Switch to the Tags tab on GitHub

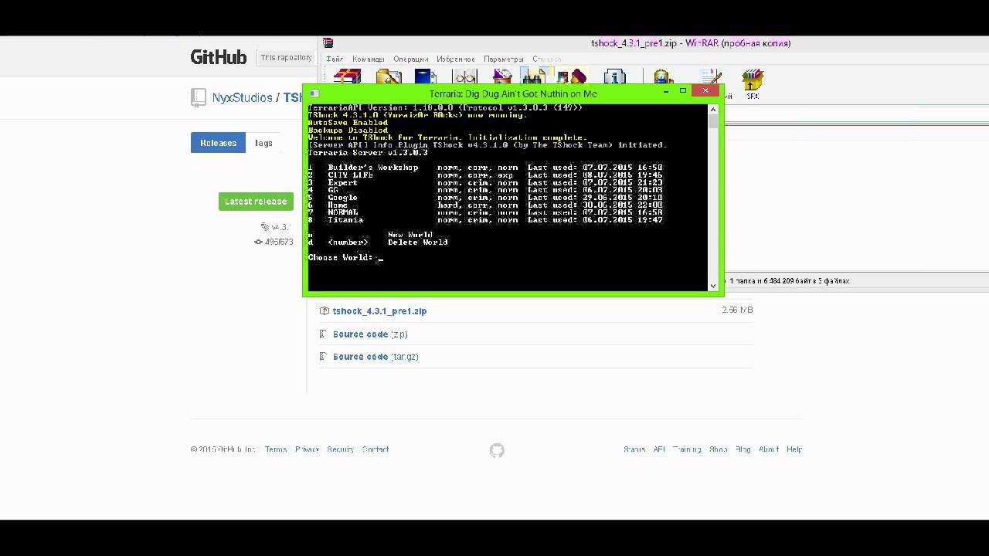[264, 143]
